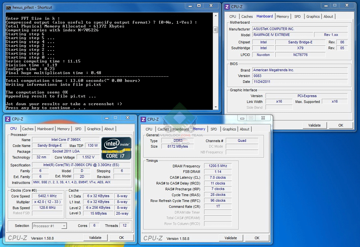Click Validate in the Mainboard window
The height and width of the screenshot is (247, 360).
coord(314,125)
